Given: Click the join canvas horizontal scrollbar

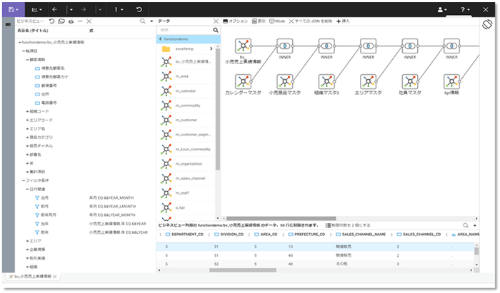Looking at the screenshot, I should click(x=281, y=219).
